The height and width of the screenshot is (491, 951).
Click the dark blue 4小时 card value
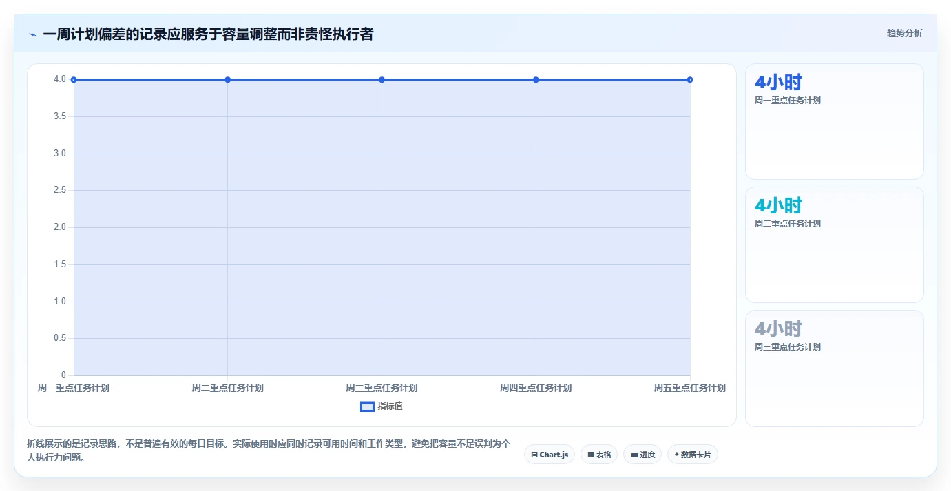point(778,83)
